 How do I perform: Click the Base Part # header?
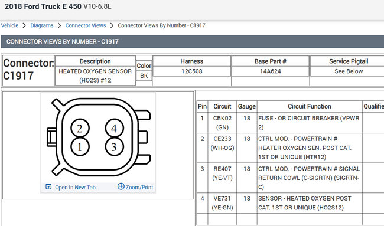pos(271,61)
